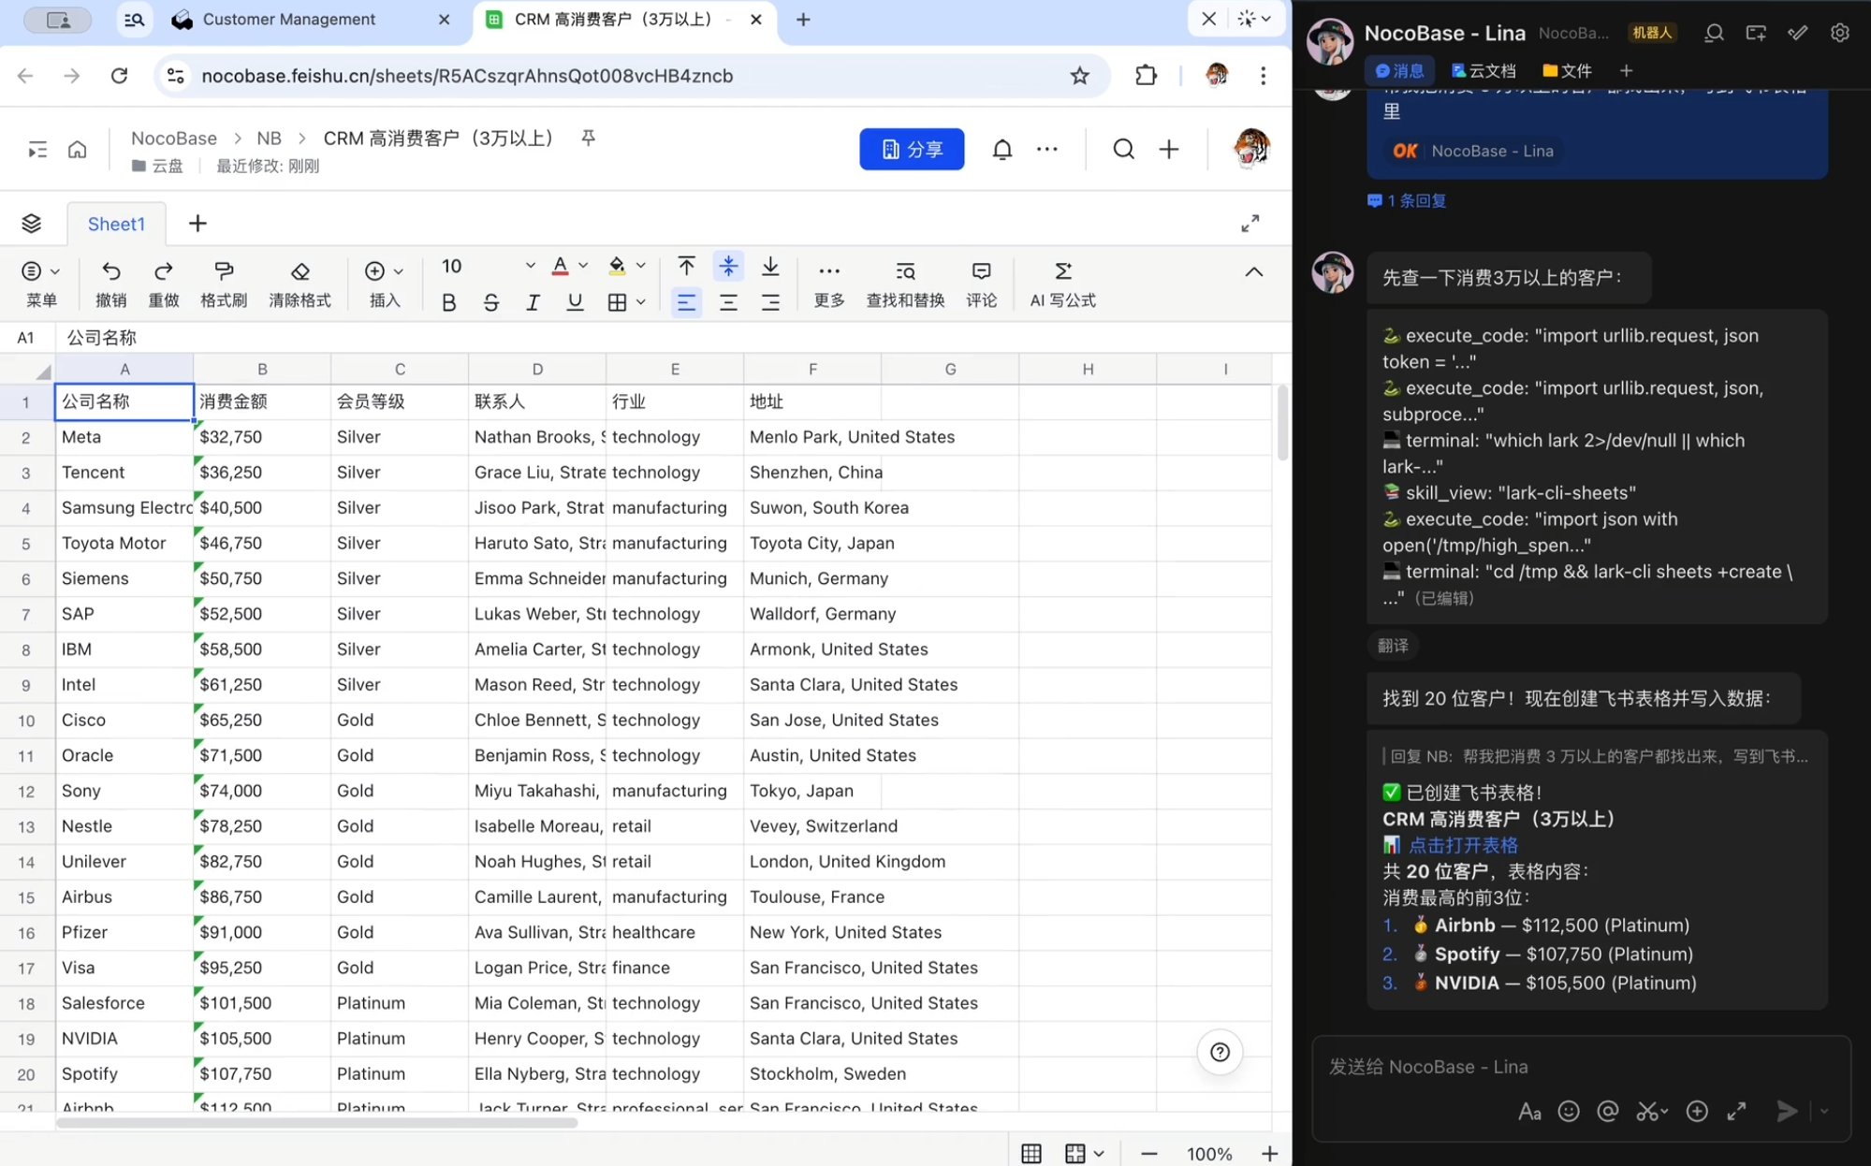Screen dimensions: 1871x1166
Task: Open the comment tool
Action: [981, 284]
